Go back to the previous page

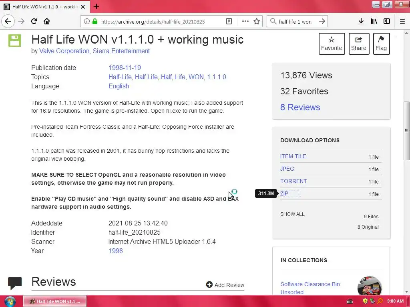point(8,21)
